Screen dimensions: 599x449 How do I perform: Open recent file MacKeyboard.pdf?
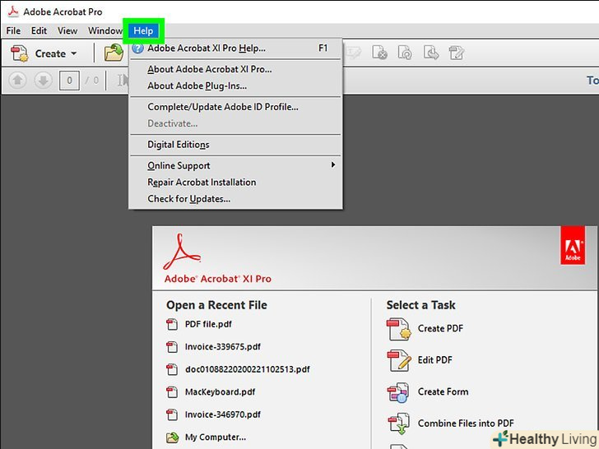tap(220, 391)
